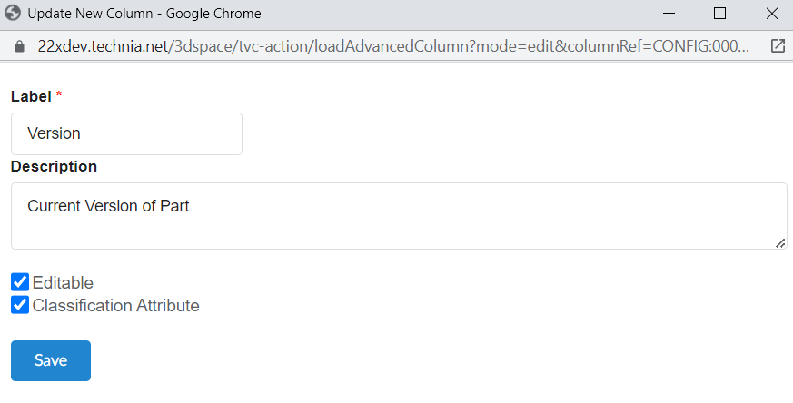Click the globe icon in title bar
Image resolution: width=793 pixels, height=403 pixels.
(14, 14)
